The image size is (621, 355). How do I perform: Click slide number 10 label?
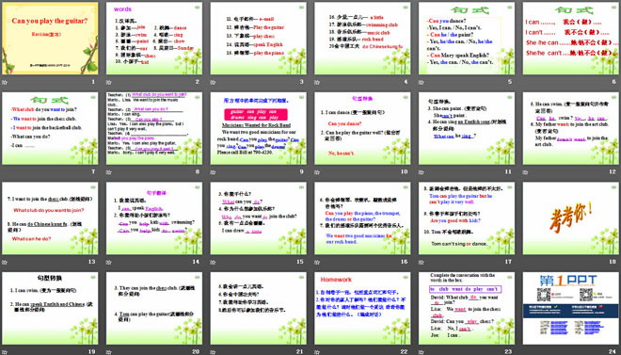(x=404, y=172)
